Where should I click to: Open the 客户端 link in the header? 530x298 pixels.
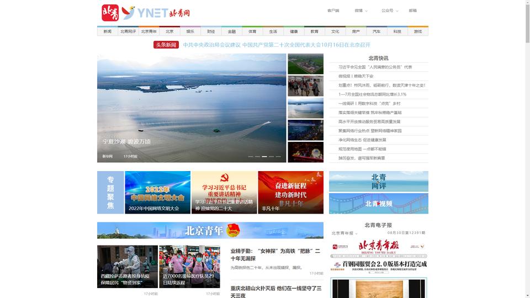[333, 11]
